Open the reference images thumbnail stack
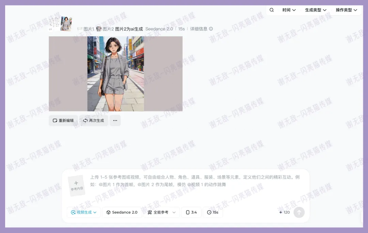Viewport: 368px width, 233px height. coord(60,24)
